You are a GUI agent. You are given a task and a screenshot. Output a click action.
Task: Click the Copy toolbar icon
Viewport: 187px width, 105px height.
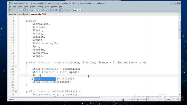(35, 10)
